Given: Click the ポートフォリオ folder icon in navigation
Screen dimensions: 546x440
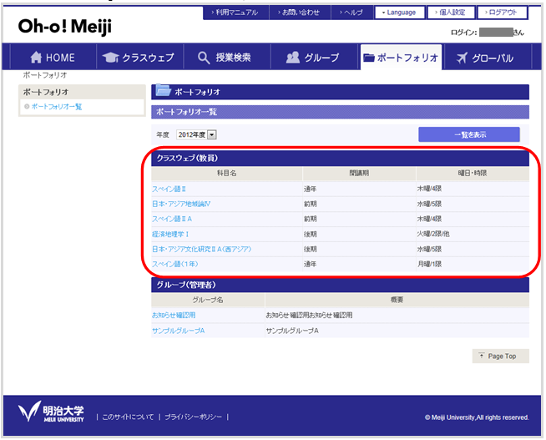Looking at the screenshot, I should point(369,58).
